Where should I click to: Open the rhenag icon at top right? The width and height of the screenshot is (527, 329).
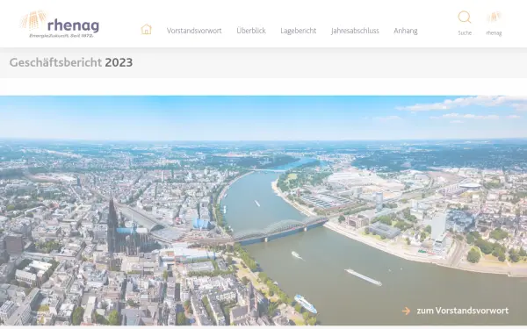pos(494,18)
